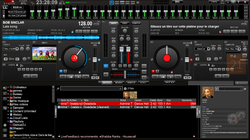Toggle PFL headphone cue for left deck

click(x=106, y=66)
